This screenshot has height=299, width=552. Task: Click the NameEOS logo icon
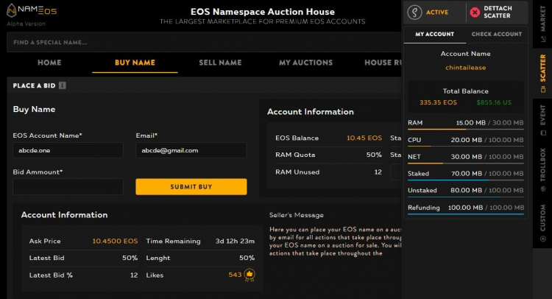[12, 10]
